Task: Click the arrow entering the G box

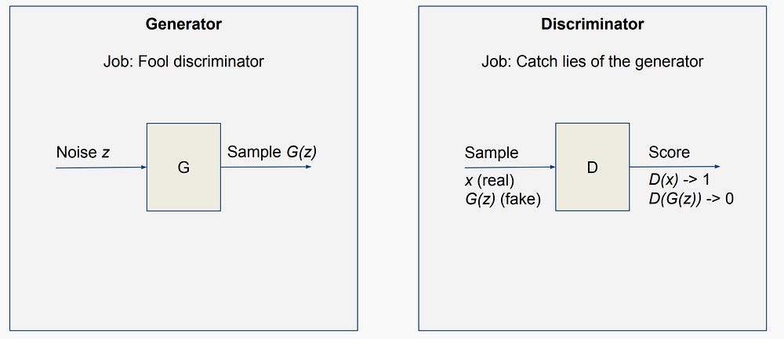Action: click(102, 167)
